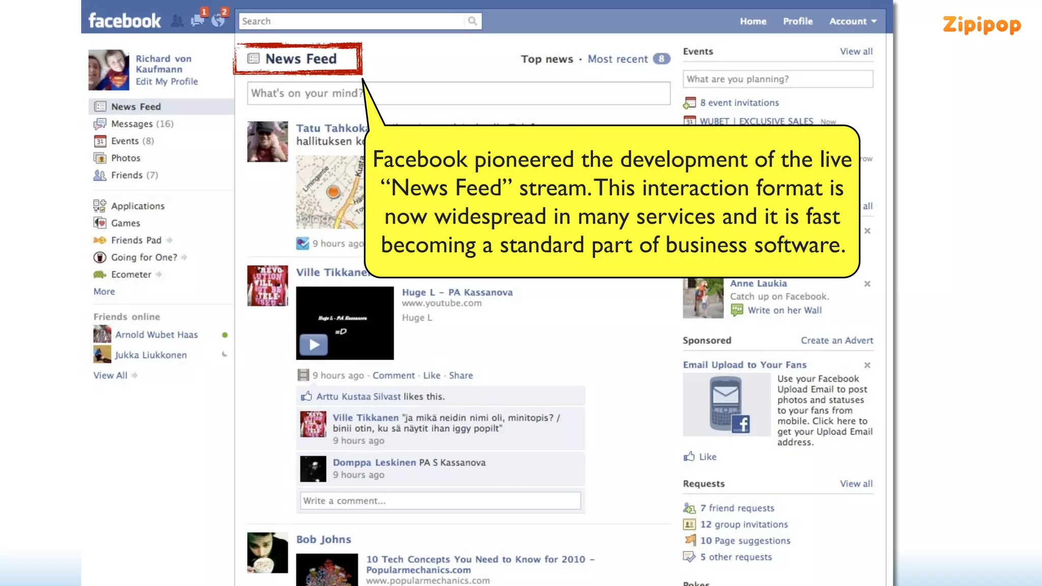This screenshot has width=1042, height=586.
Task: Expand More in left sidebar
Action: point(104,291)
